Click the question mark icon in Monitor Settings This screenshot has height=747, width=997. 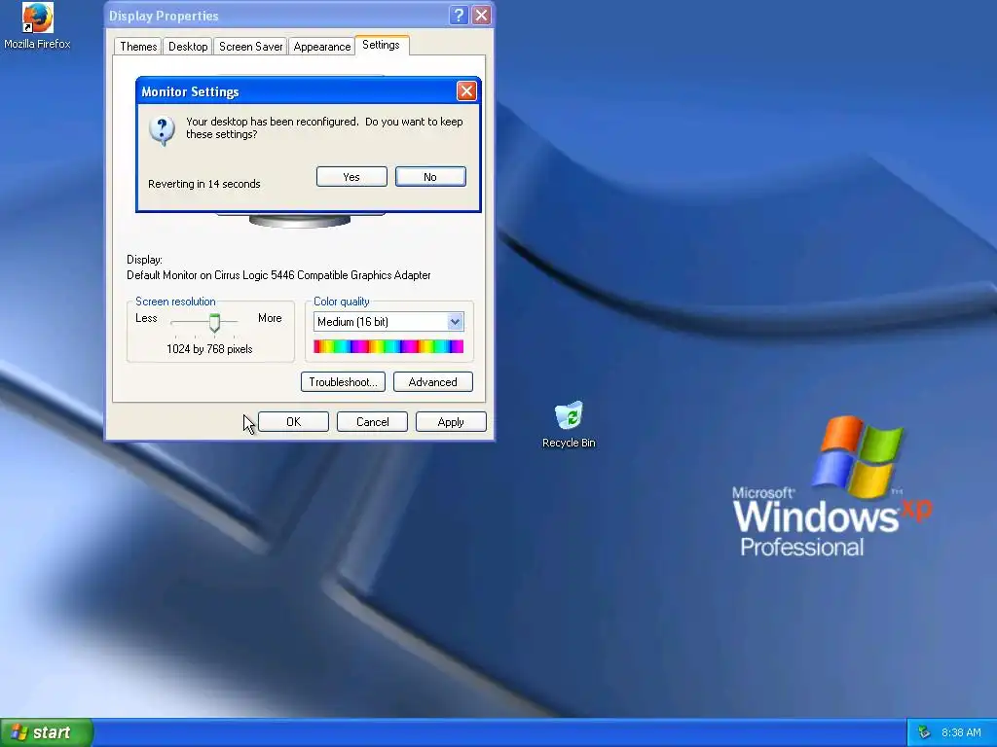click(x=162, y=130)
